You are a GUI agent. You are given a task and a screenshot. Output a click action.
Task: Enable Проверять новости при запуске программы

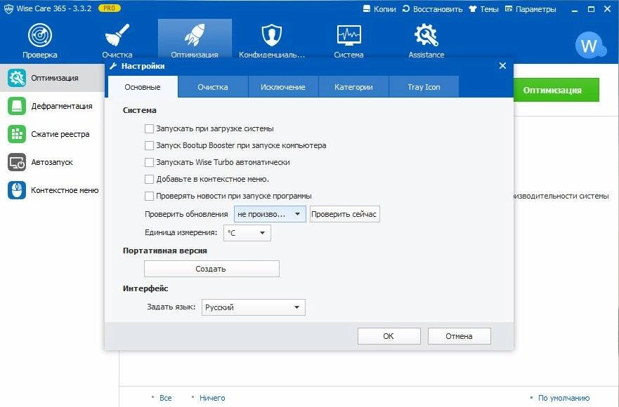pos(149,196)
